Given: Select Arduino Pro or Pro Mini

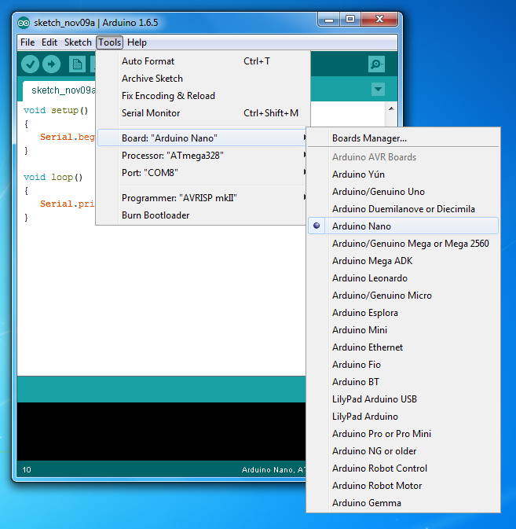Looking at the screenshot, I should pyautogui.click(x=403, y=434).
